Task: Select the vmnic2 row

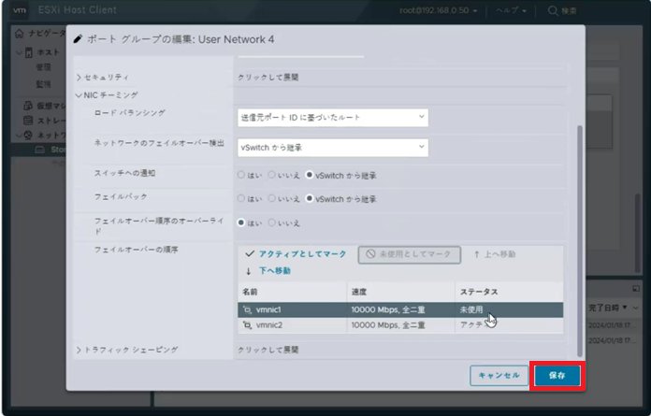Action: (400, 325)
